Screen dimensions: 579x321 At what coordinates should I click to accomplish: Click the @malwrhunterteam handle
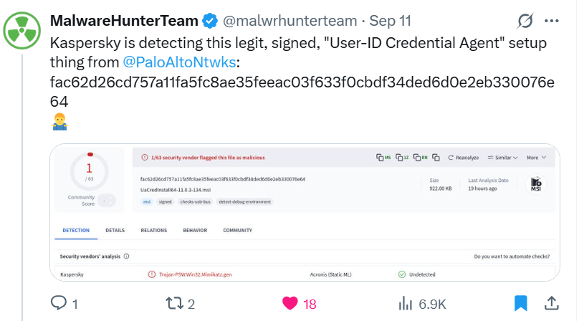pos(290,21)
